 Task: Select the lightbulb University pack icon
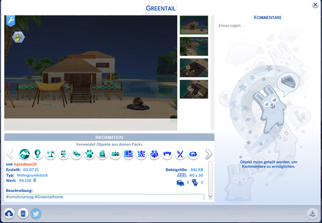pos(38,154)
